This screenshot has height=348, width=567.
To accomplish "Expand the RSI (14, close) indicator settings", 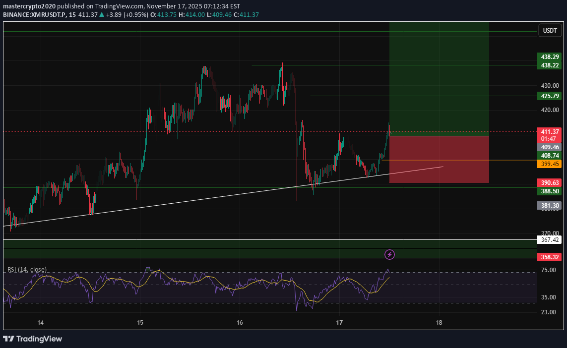I will 27,270.
